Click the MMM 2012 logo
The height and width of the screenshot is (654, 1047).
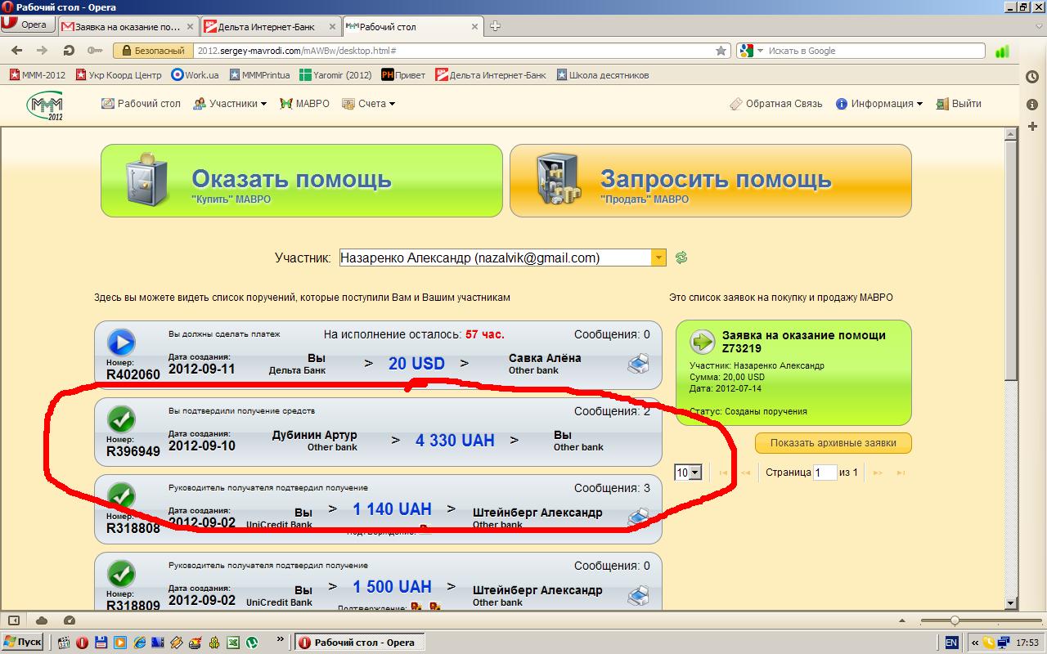[45, 105]
